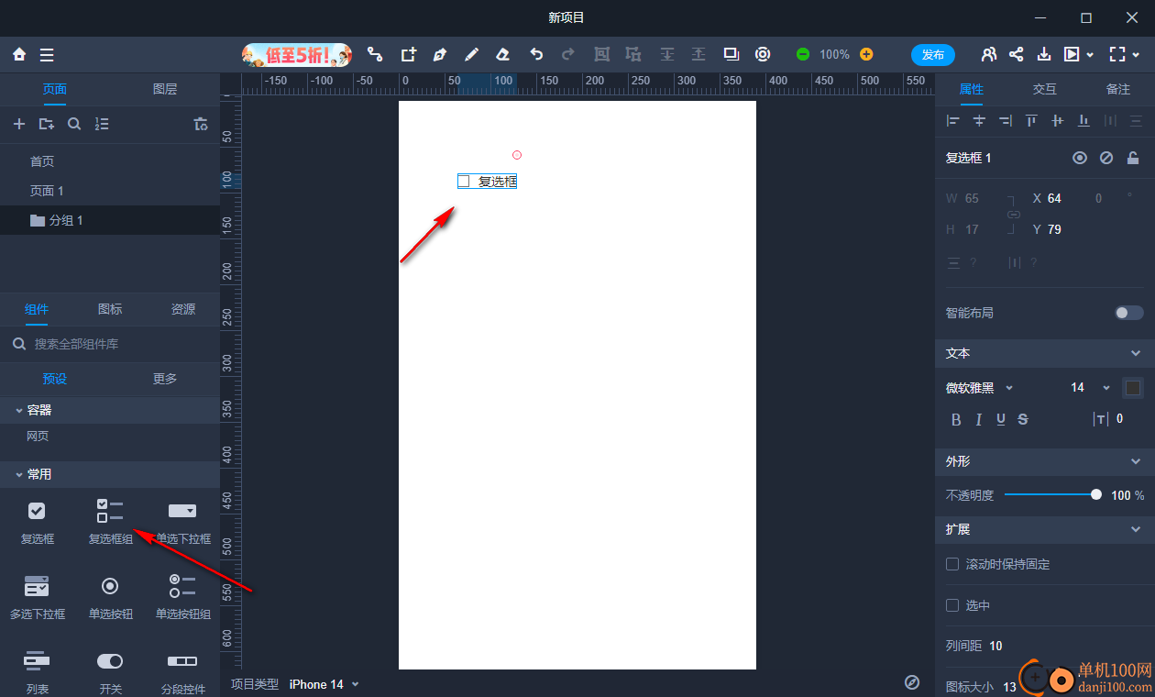Open the page recycle bin
This screenshot has height=697, width=1155.
pos(201,124)
